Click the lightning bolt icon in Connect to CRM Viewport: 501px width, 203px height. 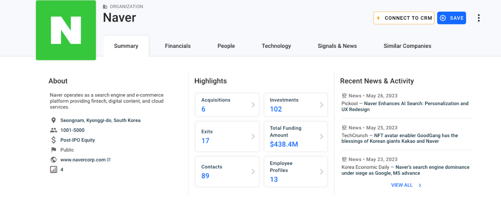pos(378,18)
